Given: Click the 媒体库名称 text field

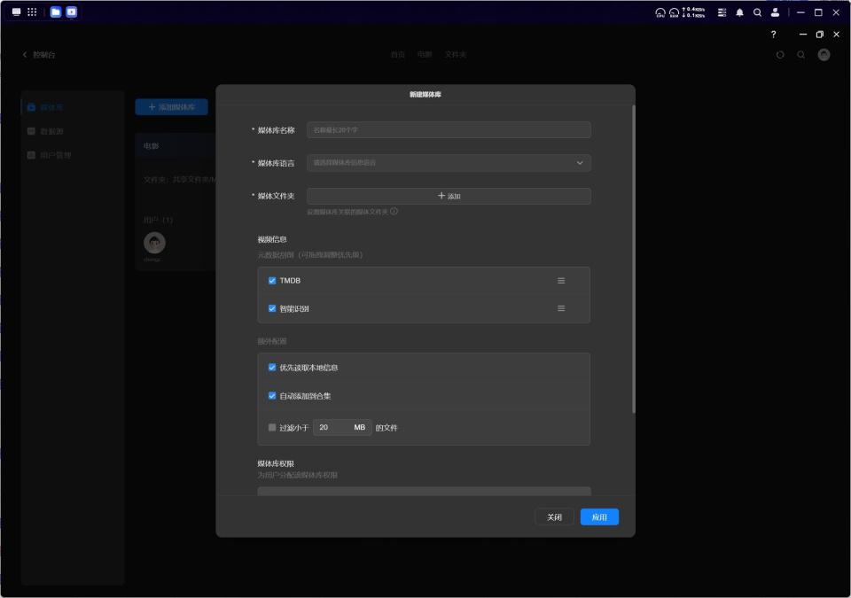Looking at the screenshot, I should pos(449,129).
